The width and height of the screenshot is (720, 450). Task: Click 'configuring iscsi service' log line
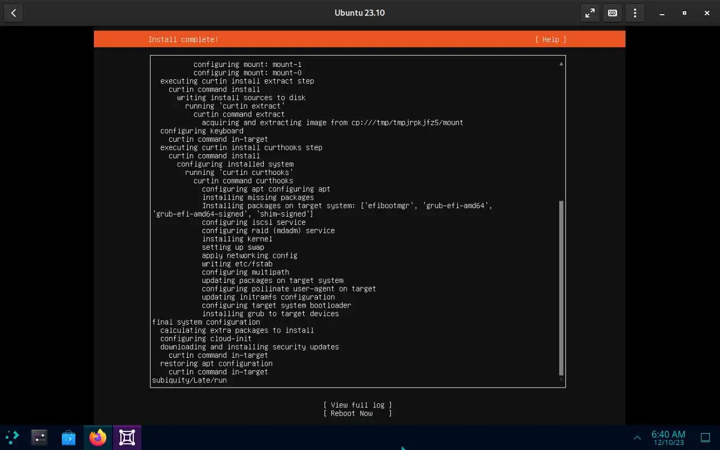254,223
